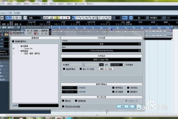Open file name options icon beside name field
This screenshot has width=178, height=119.
(139, 44)
